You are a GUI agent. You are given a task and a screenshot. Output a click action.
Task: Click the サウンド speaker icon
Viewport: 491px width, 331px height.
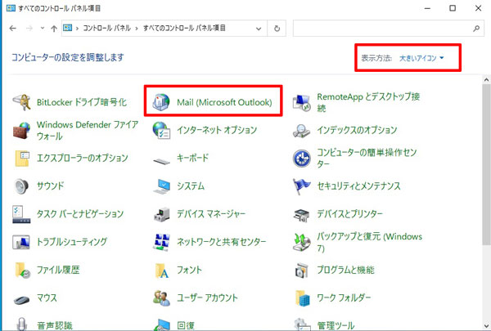click(x=22, y=186)
